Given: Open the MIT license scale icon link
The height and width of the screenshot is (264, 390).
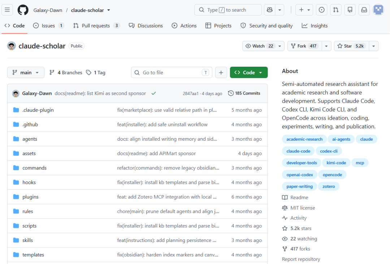Looking at the screenshot, I should pos(285,208).
